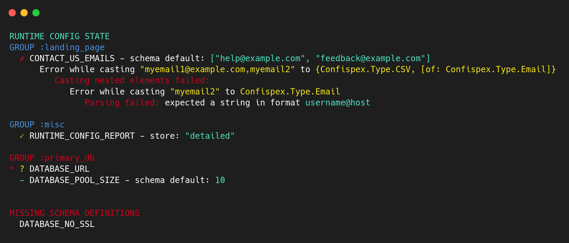Click the dash marker before DATABASE_POOL_SIZE
This screenshot has width=569, height=243.
click(x=22, y=180)
